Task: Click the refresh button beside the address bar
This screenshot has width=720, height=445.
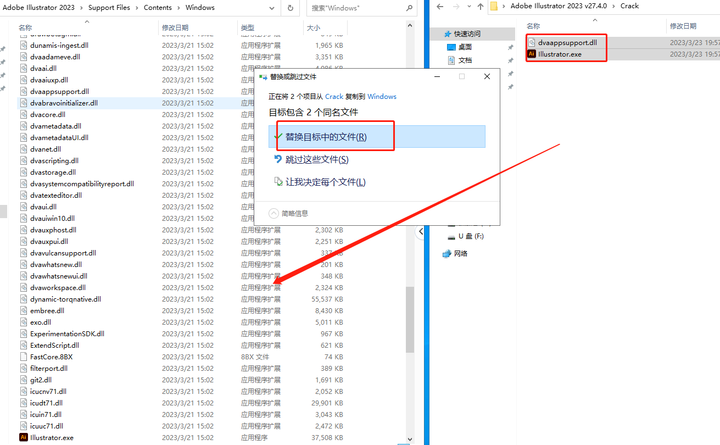Action: pyautogui.click(x=290, y=8)
